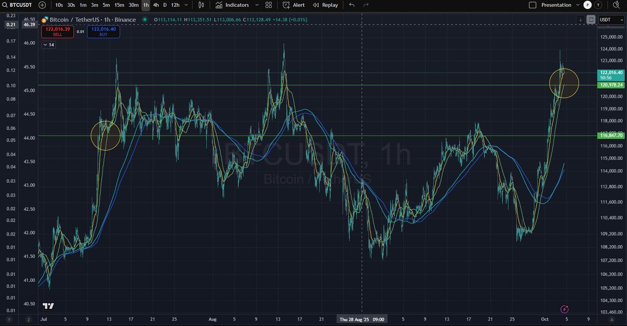Start bar Replay mode

(x=325, y=5)
